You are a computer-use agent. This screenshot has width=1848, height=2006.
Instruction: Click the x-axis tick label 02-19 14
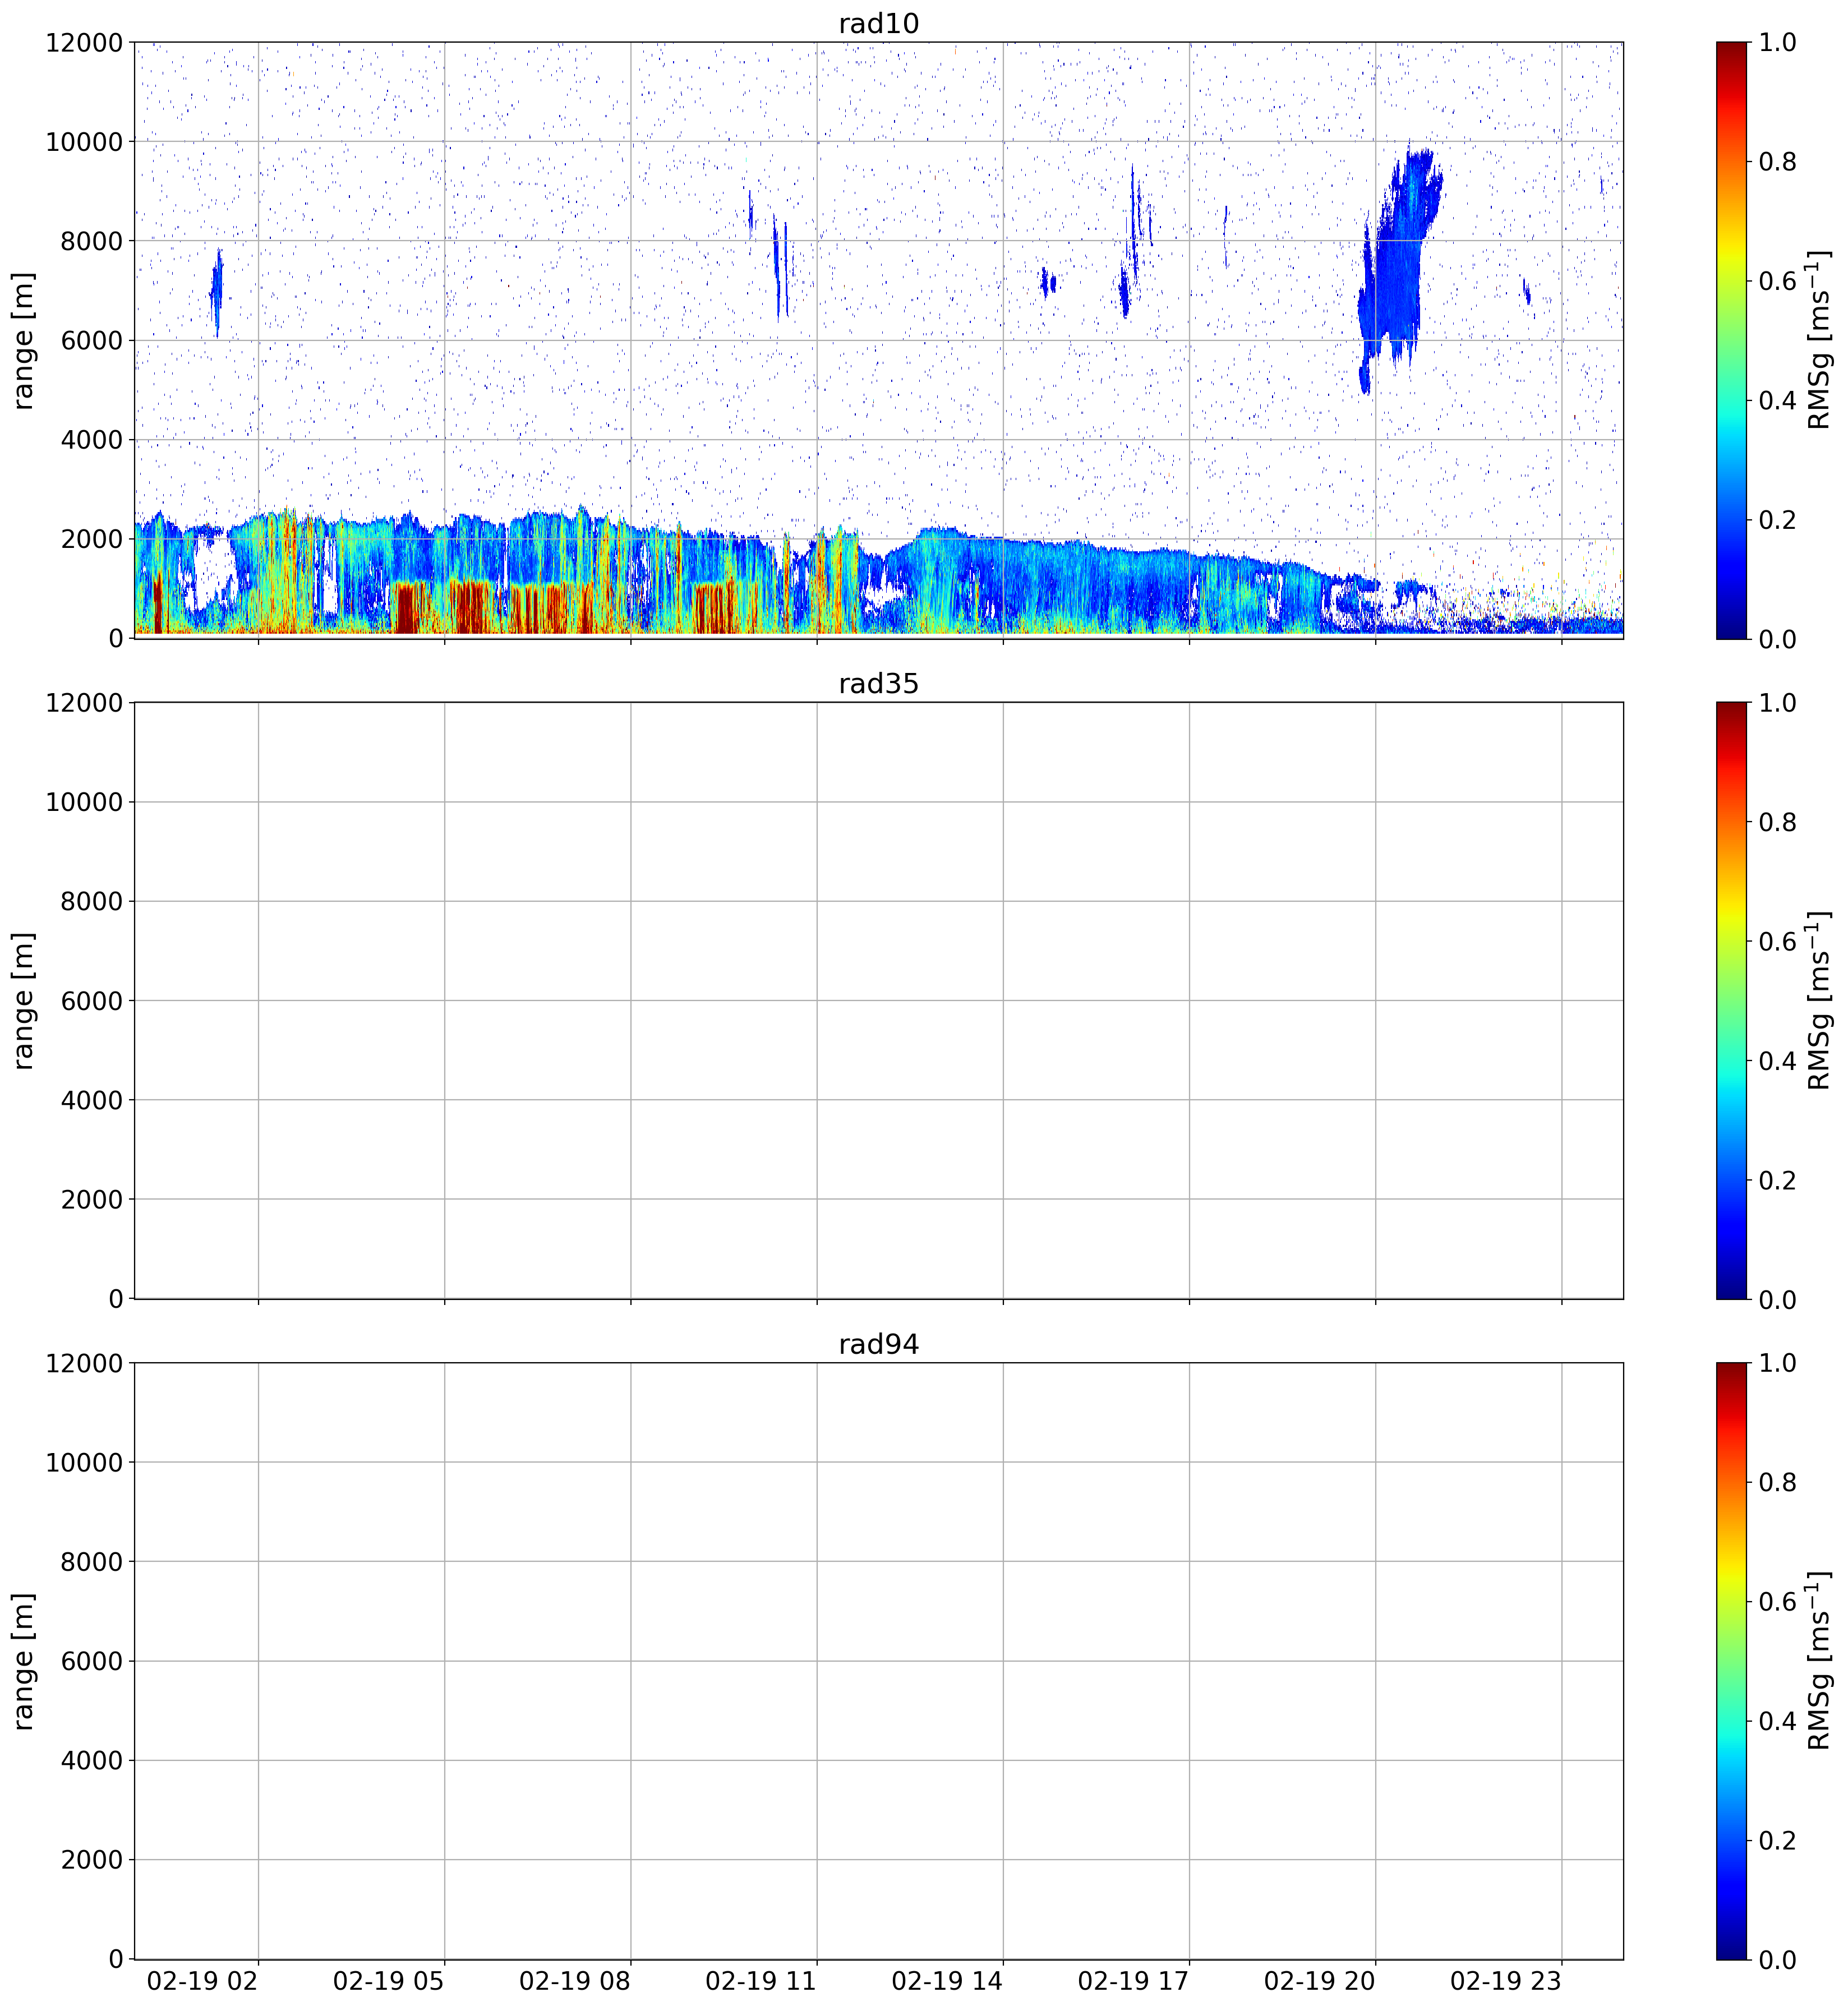(947, 1980)
